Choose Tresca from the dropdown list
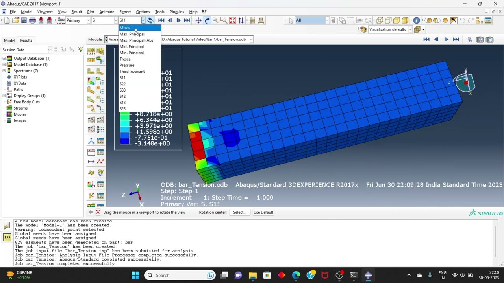504x283 pixels. (140, 59)
